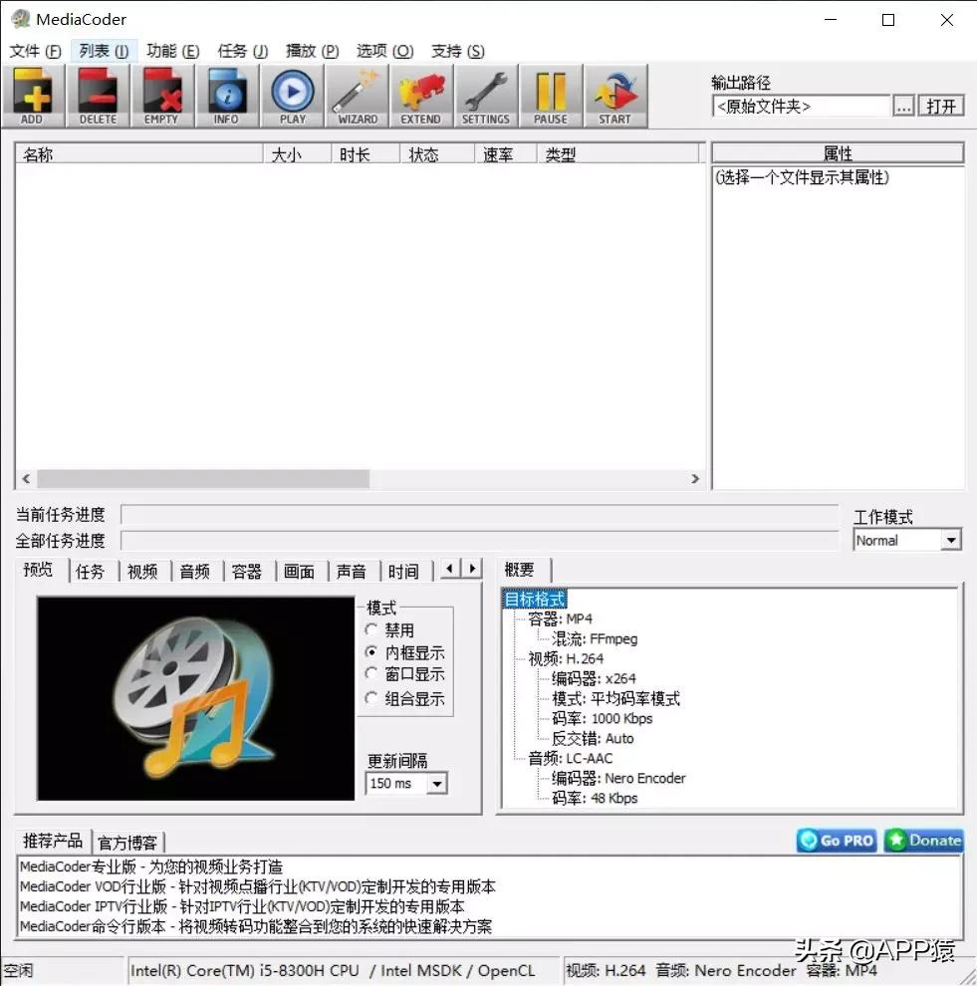Open the EXTEND puzzle icon
Image resolution: width=977 pixels, height=986 pixels.
coord(421,97)
